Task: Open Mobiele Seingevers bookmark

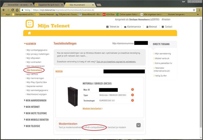Action: pyautogui.click(x=176, y=14)
